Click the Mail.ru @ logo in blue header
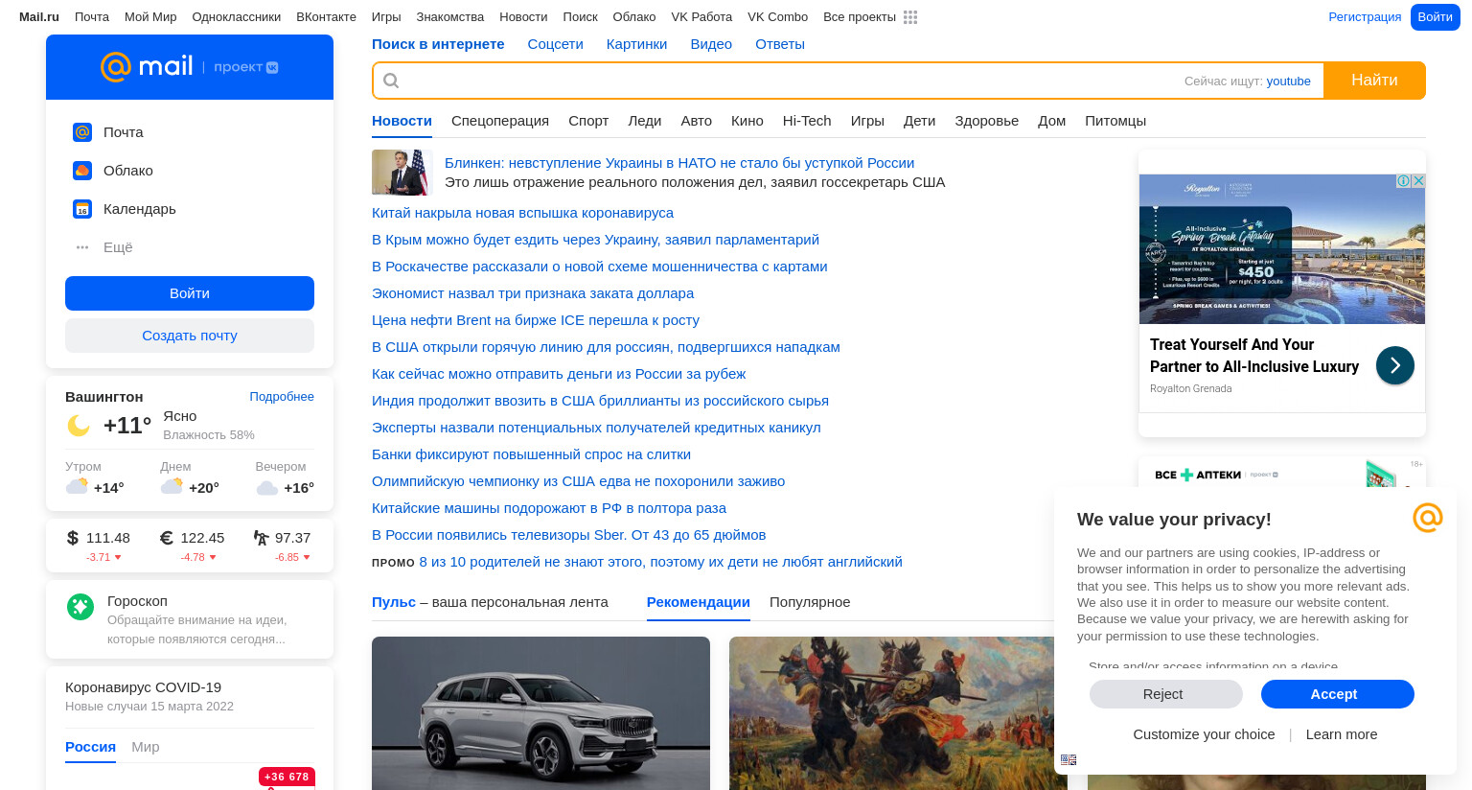Image resolution: width=1472 pixels, height=790 pixels. pos(116,66)
